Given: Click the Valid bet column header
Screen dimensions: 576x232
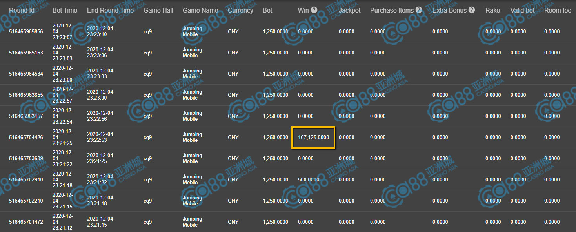Looking at the screenshot, I should [x=522, y=10].
